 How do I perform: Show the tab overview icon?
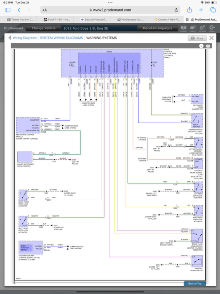click(213, 10)
